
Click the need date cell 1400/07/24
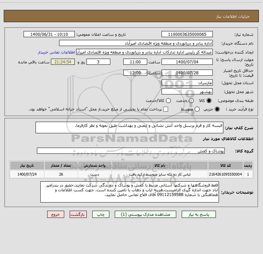[x=27, y=174]
